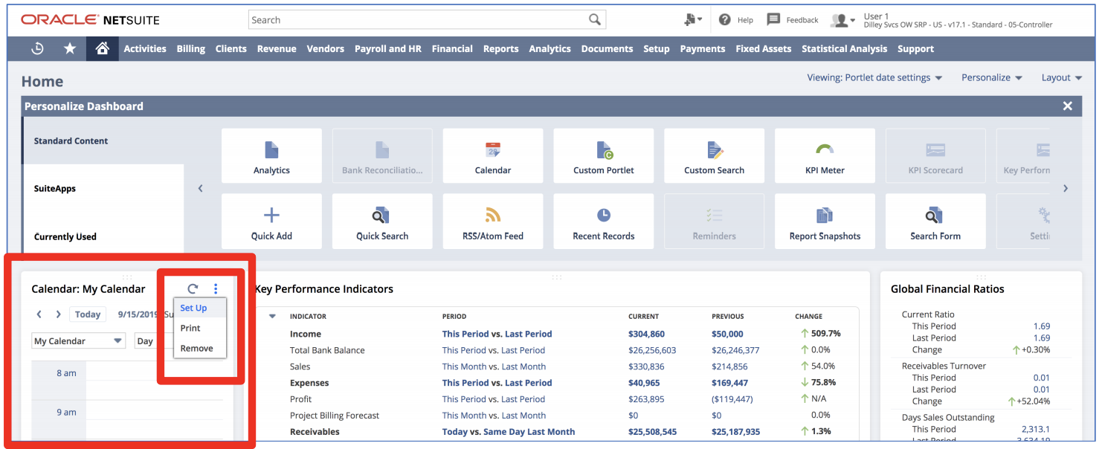The height and width of the screenshot is (449, 1102).
Task: Open Sales This Month link
Action: 465,366
